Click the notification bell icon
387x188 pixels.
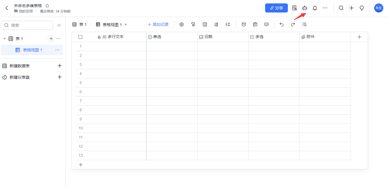coord(315,8)
